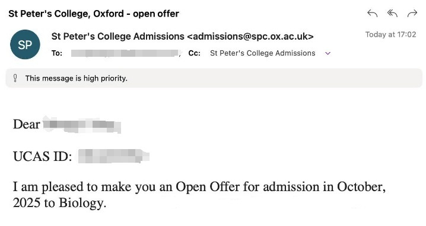Click the Reply All double-arrow icon
This screenshot has width=426, height=226.
(392, 13)
